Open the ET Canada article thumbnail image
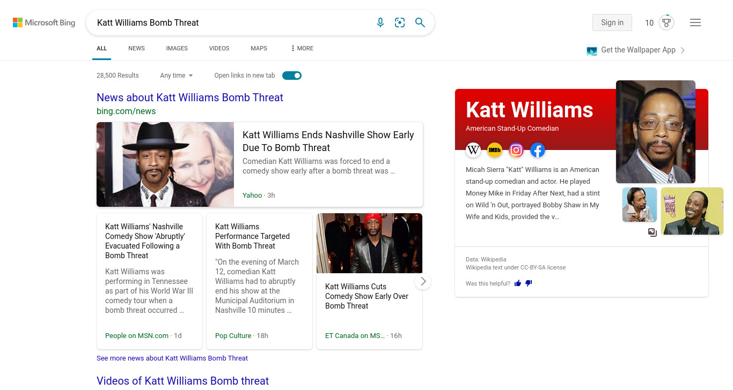This screenshot has width=733, height=390. pyautogui.click(x=369, y=243)
